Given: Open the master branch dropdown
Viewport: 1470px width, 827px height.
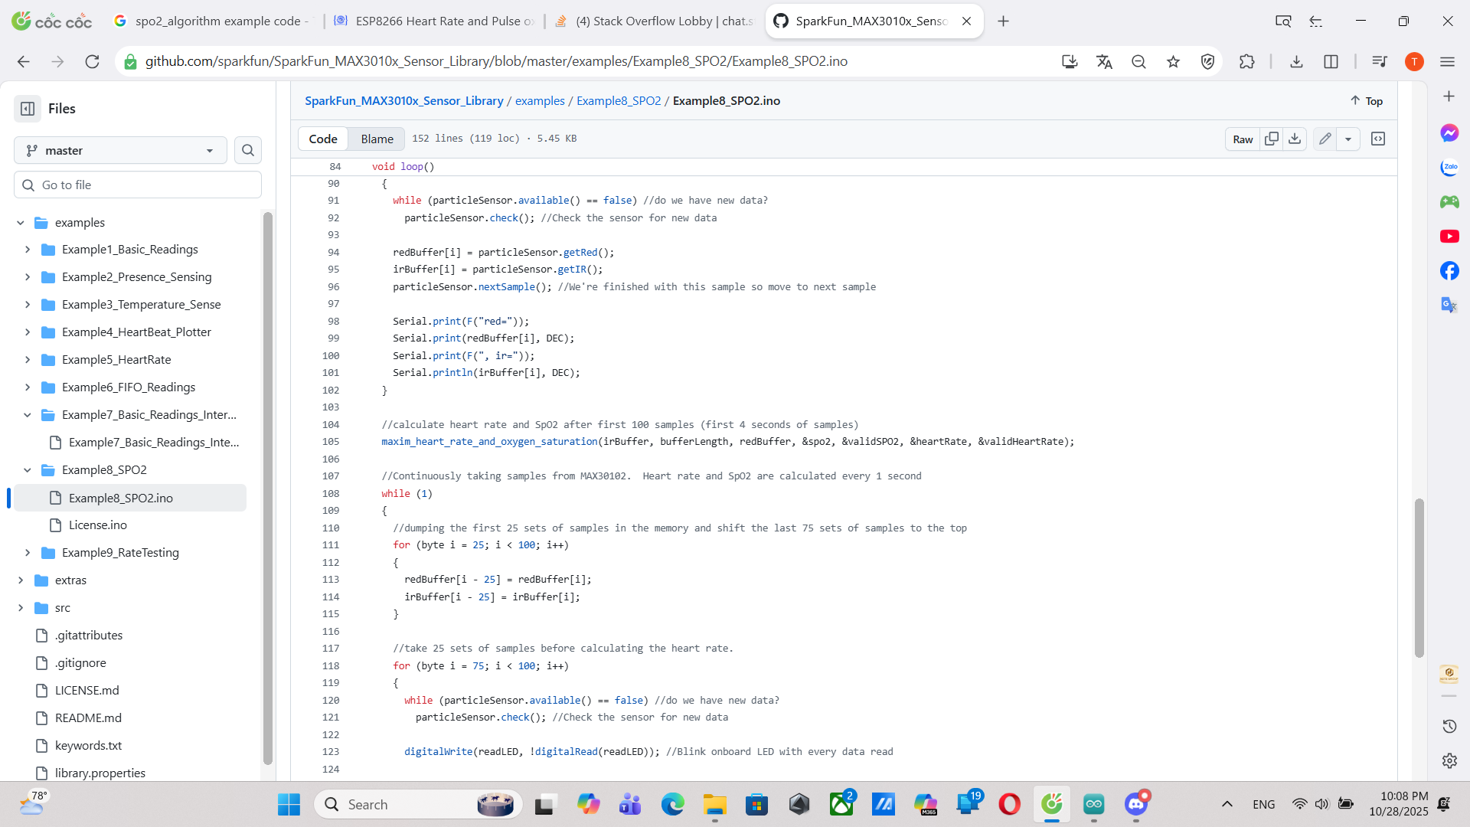Looking at the screenshot, I should click(x=120, y=150).
